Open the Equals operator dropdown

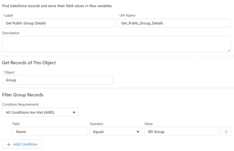click(x=116, y=131)
